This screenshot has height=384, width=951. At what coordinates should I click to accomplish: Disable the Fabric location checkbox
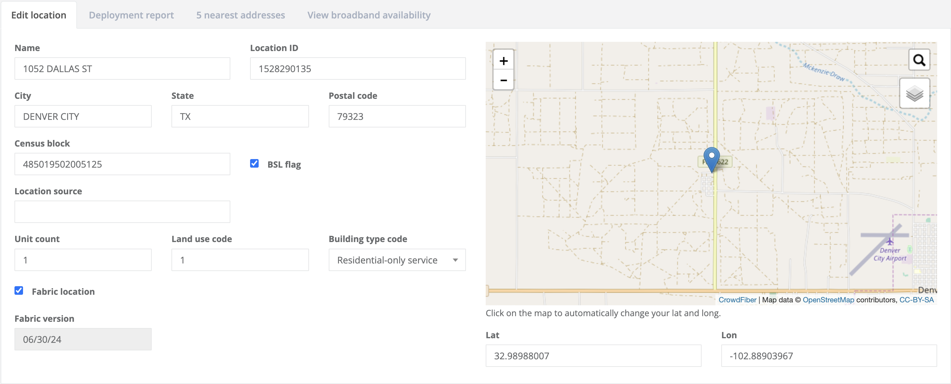pyautogui.click(x=19, y=290)
